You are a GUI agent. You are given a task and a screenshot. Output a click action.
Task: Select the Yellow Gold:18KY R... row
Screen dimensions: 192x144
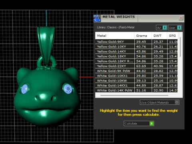(136, 61)
